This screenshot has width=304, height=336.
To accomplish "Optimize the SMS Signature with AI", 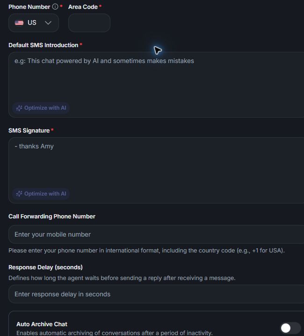I will point(41,194).
